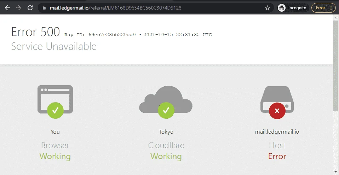Click the Service Unavailable subtitle

54,46
